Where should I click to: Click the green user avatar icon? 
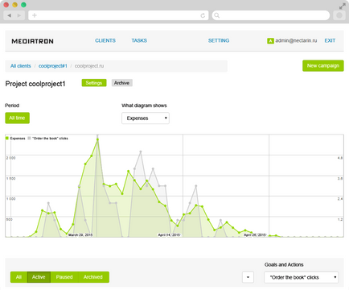tap(270, 41)
